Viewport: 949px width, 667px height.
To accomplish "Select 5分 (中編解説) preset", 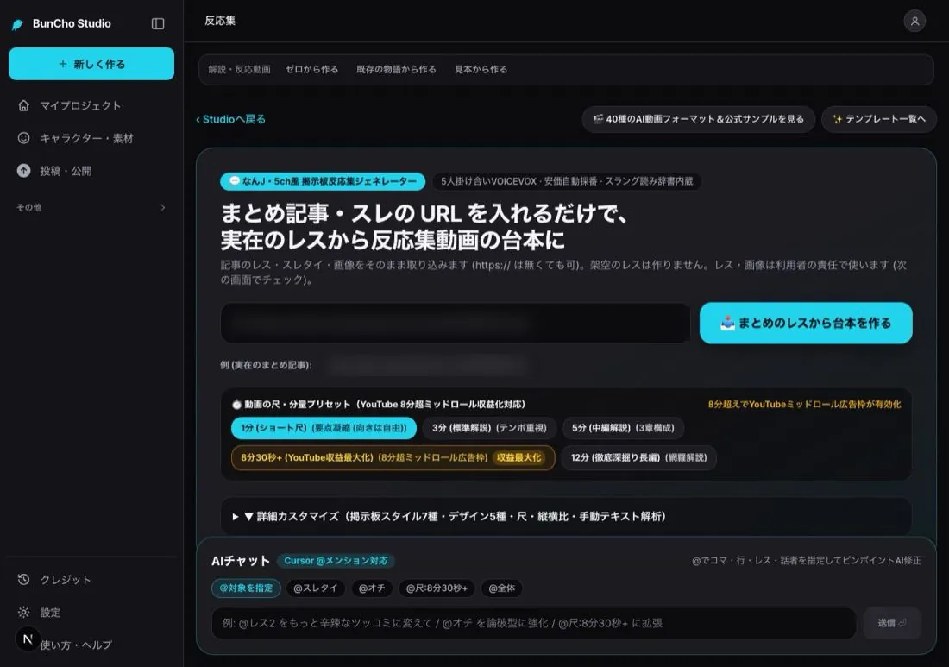I will (x=623, y=428).
